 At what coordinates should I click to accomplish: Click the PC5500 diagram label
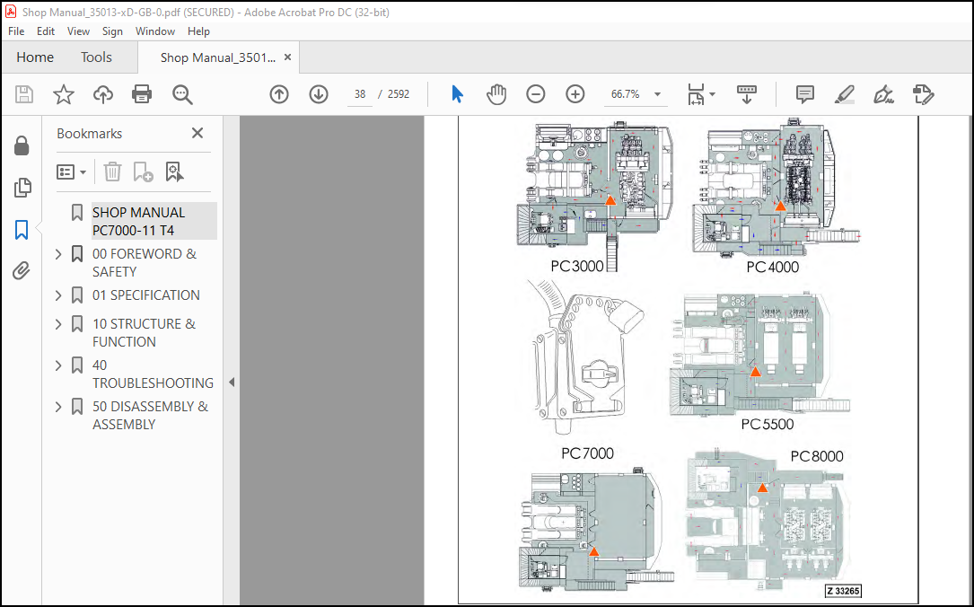pyautogui.click(x=768, y=425)
